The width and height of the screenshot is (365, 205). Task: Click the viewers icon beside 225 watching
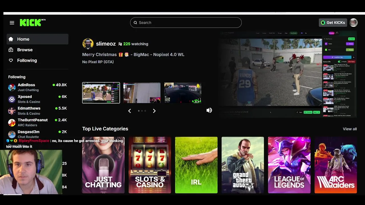(120, 44)
